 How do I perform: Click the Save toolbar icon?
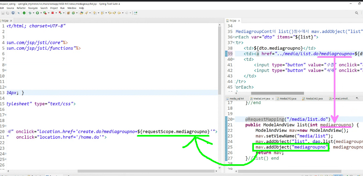[3, 13]
